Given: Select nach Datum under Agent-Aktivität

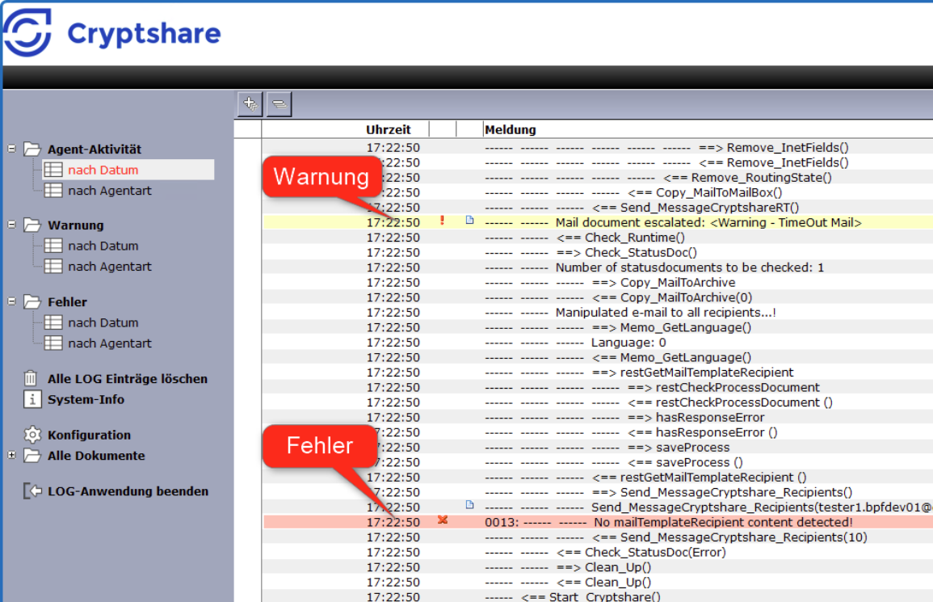Looking at the screenshot, I should point(103,170).
